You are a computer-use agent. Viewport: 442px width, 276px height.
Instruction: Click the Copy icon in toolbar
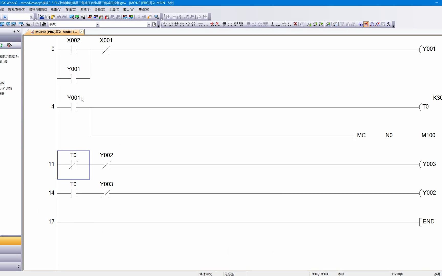[x=47, y=17]
